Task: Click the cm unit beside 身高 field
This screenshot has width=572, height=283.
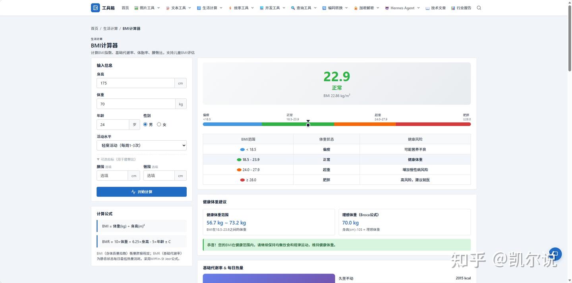Action: point(180,83)
